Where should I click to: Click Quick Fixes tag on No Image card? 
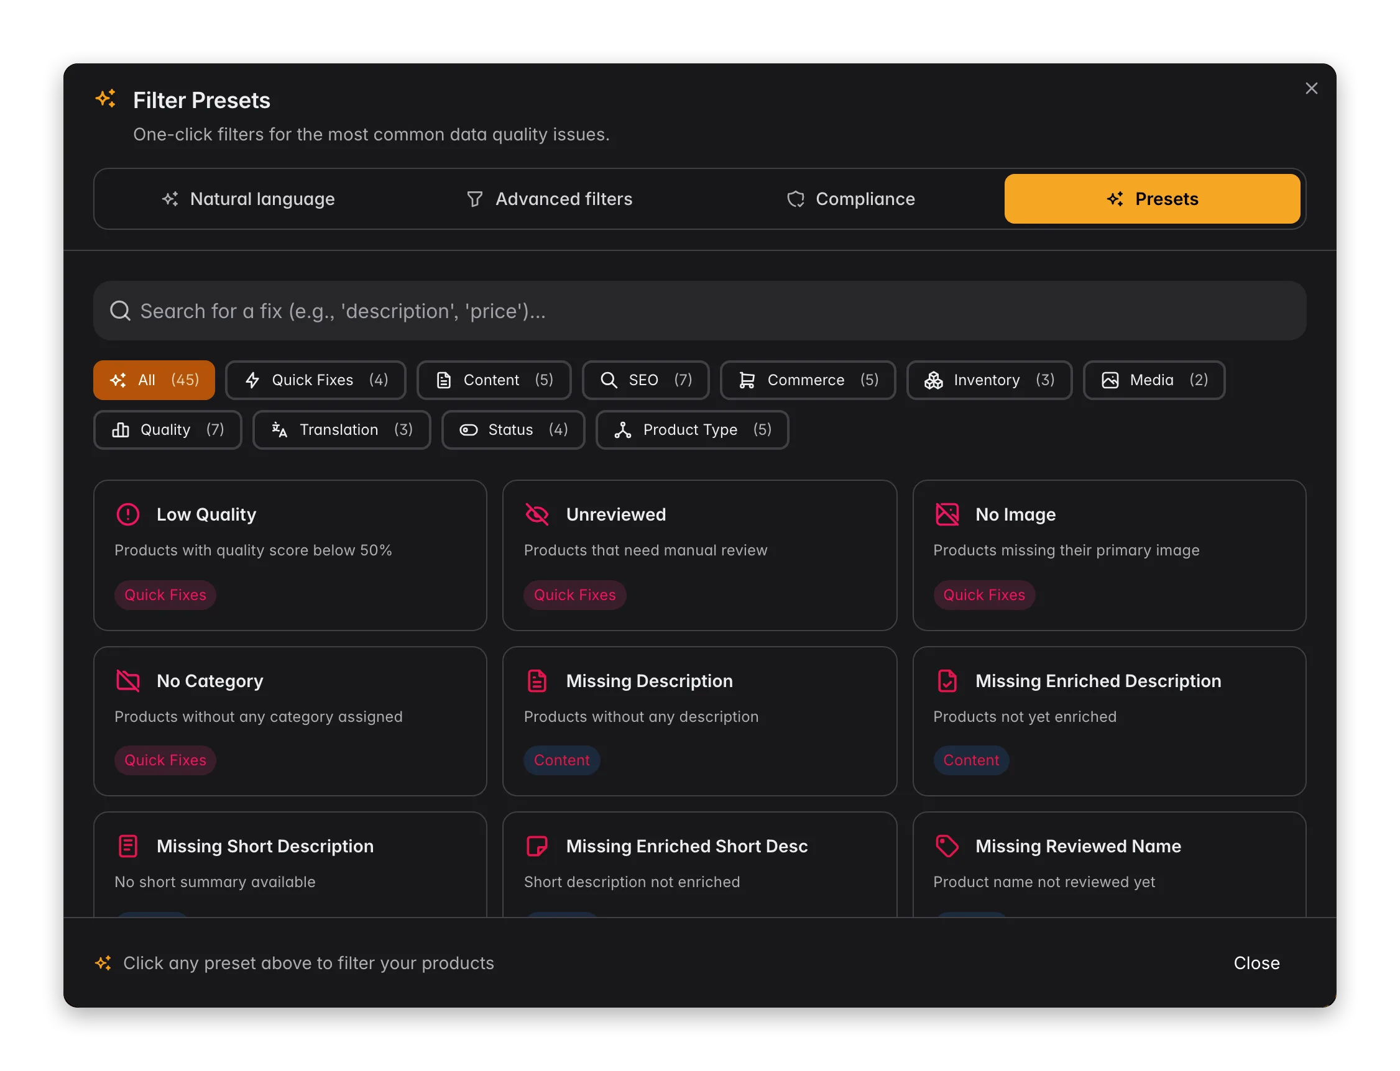click(x=983, y=595)
